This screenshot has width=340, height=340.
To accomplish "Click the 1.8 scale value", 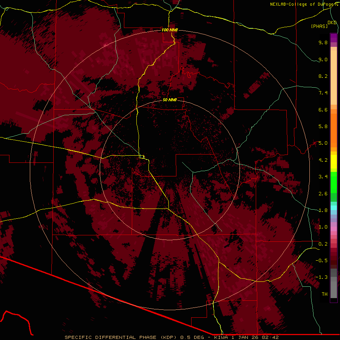I will click(x=323, y=210).
